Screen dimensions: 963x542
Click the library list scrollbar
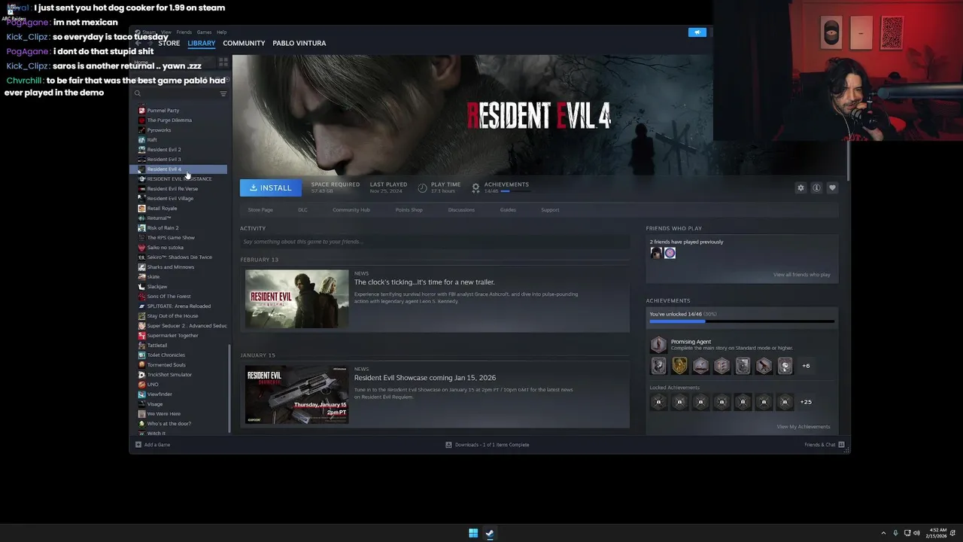[x=229, y=388]
